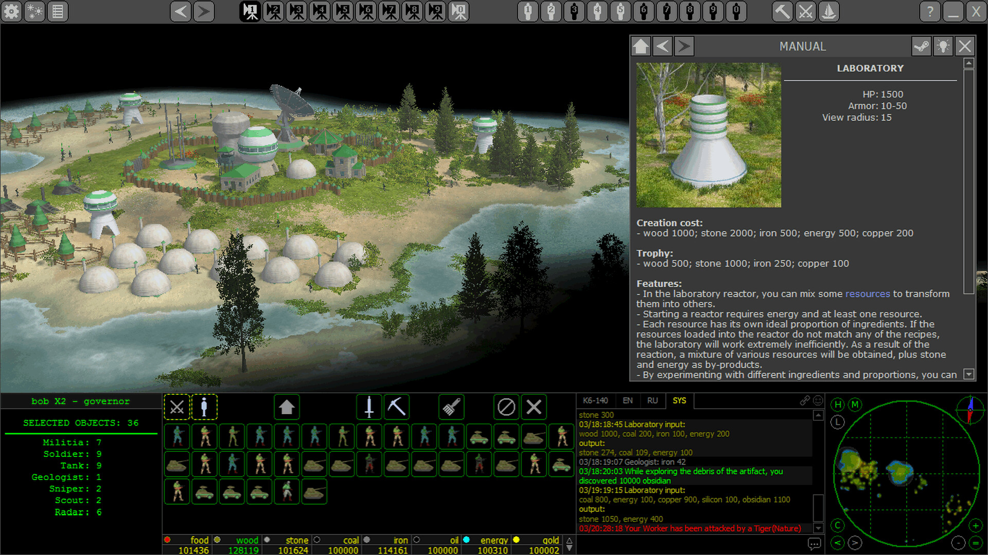Open the resources hyperlink in the Laboratory description
988x555 pixels.
pos(868,293)
